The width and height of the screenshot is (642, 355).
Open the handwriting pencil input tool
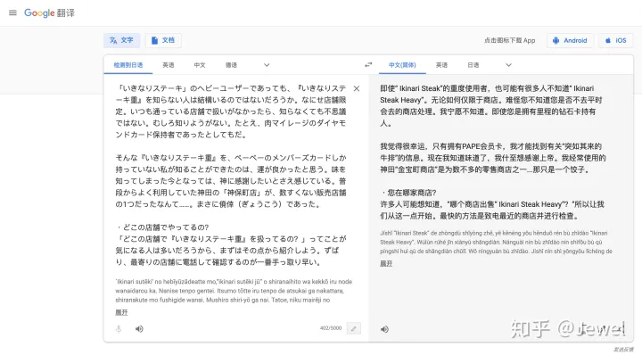[354, 328]
